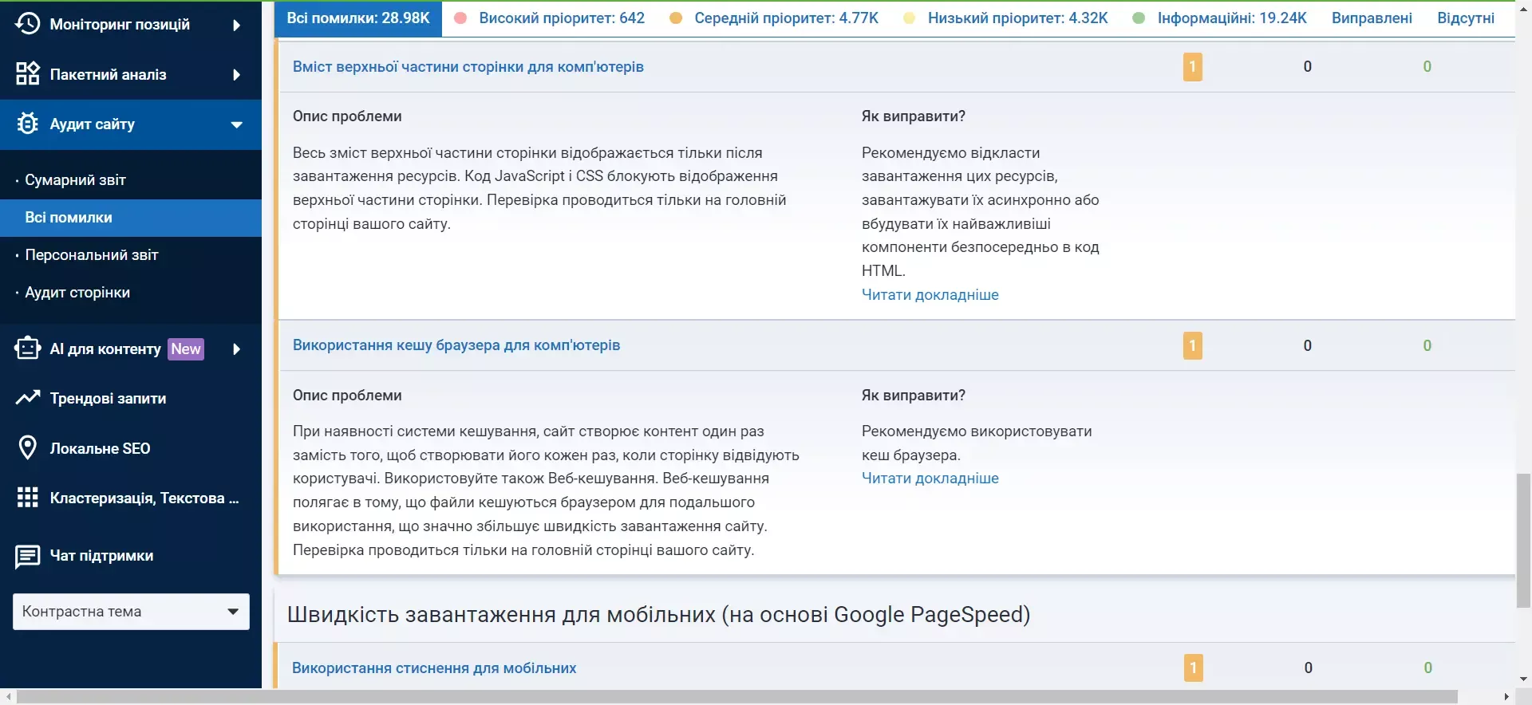
Task: Click the orange badge in Використання стиснення row
Action: pos(1193,668)
